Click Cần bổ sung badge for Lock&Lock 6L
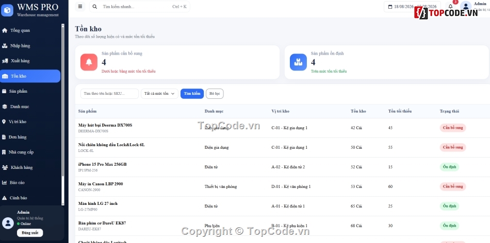490x243 pixels. coord(452,147)
